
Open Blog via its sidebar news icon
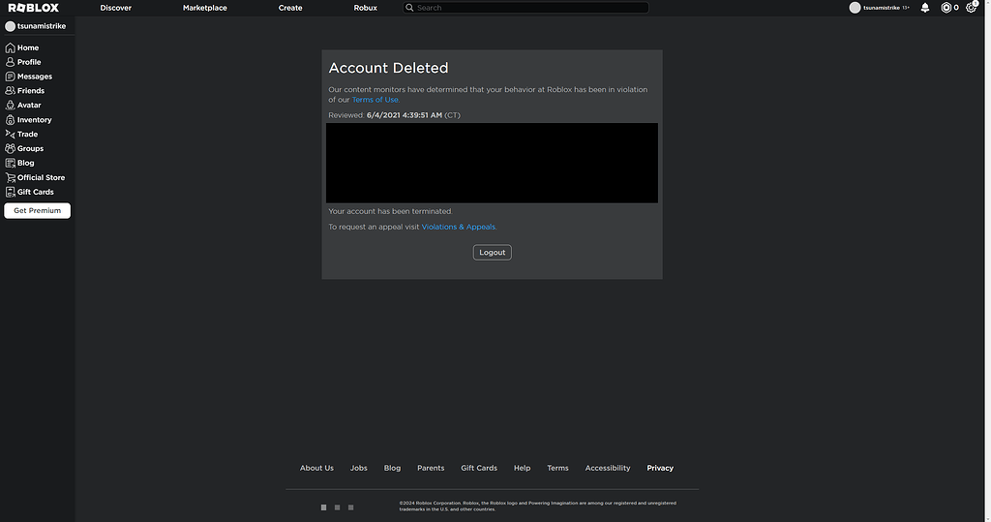click(x=10, y=163)
